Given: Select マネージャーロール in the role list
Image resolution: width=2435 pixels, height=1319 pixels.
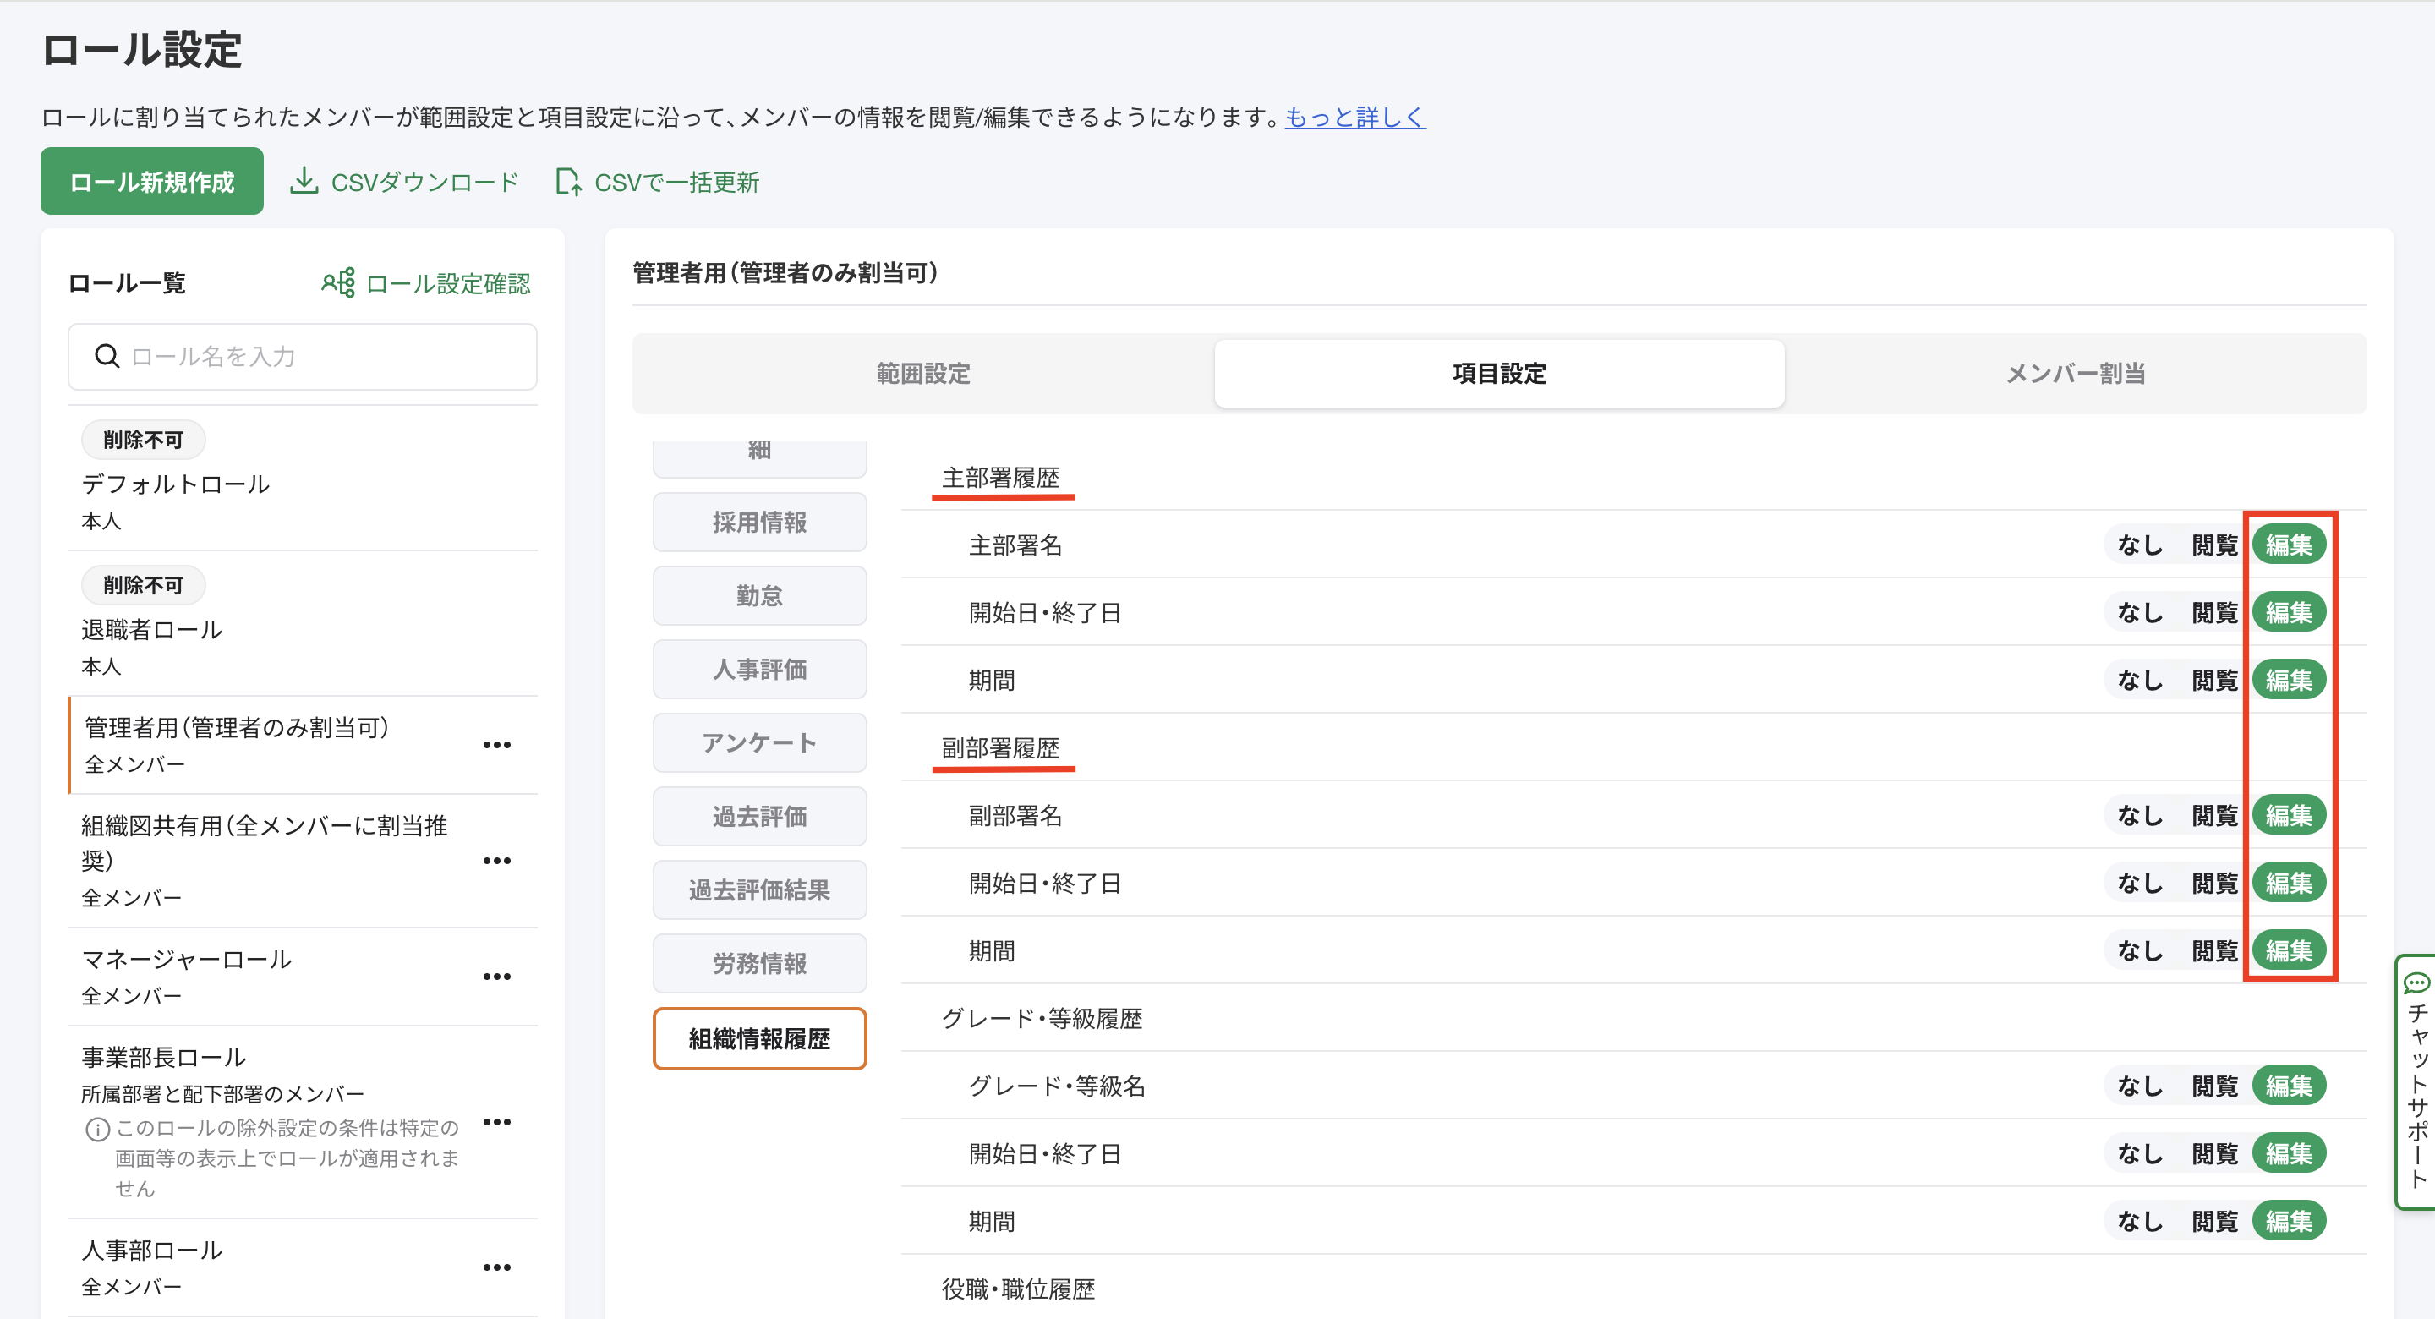Looking at the screenshot, I should (303, 977).
